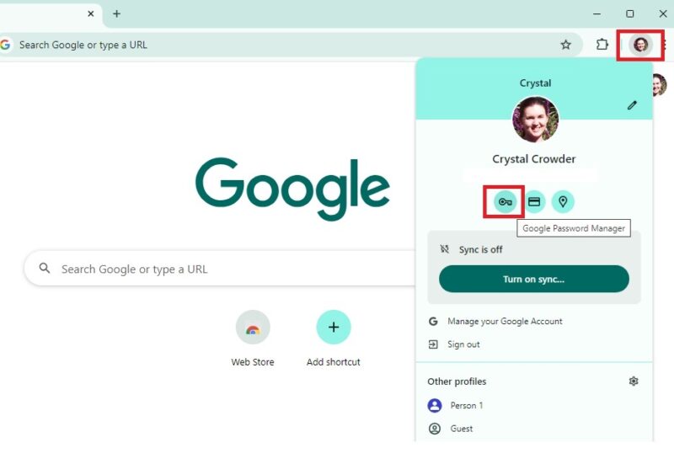Click the Crystal profile title

point(535,83)
